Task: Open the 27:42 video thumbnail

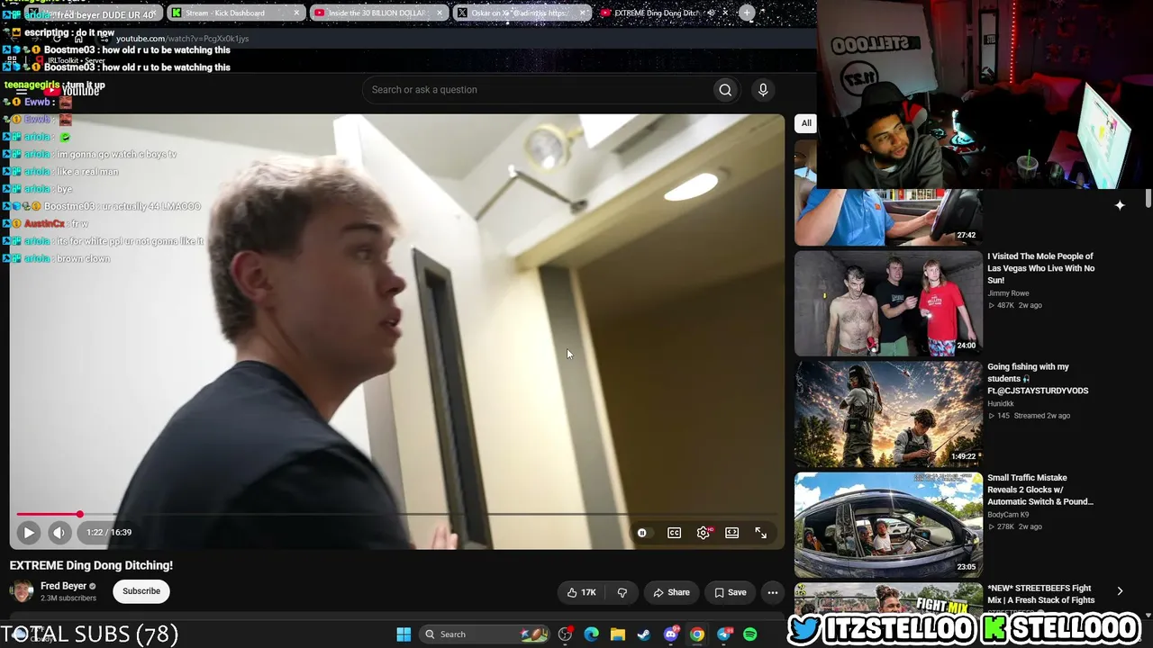Action: [888, 216]
